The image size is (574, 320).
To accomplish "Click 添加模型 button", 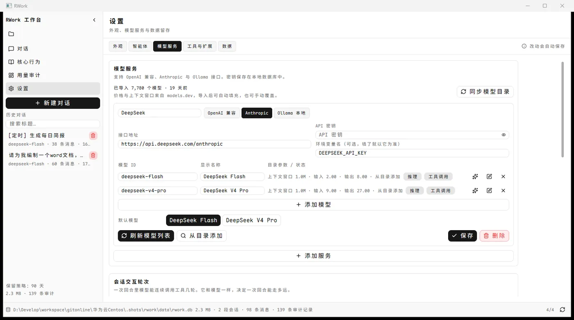I will pos(313,205).
